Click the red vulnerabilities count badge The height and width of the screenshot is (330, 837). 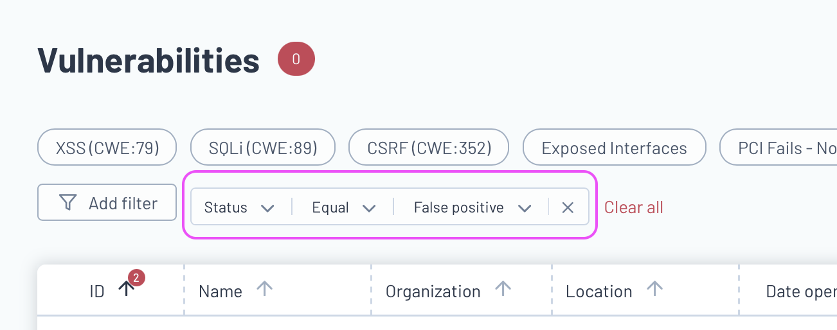[x=296, y=59]
